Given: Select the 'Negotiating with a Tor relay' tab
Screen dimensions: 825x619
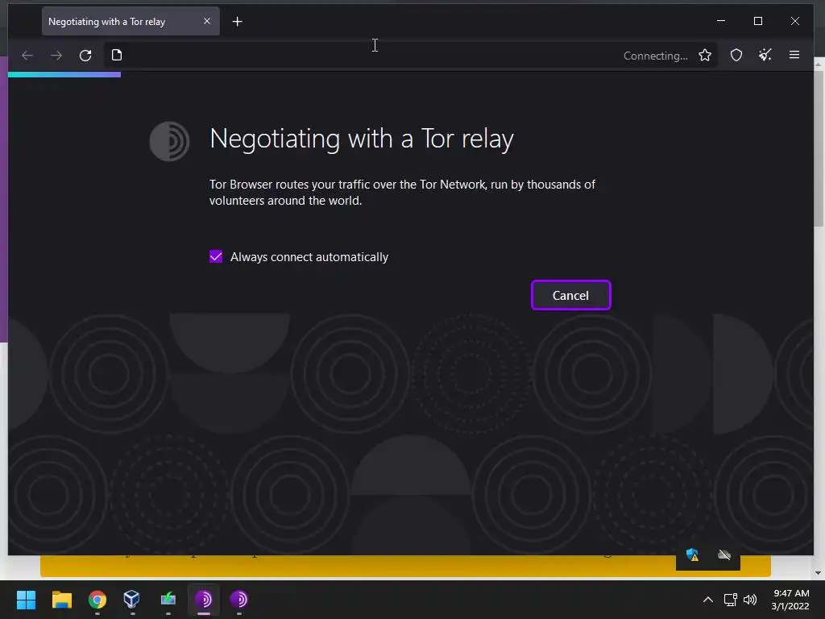Looking at the screenshot, I should click(131, 22).
